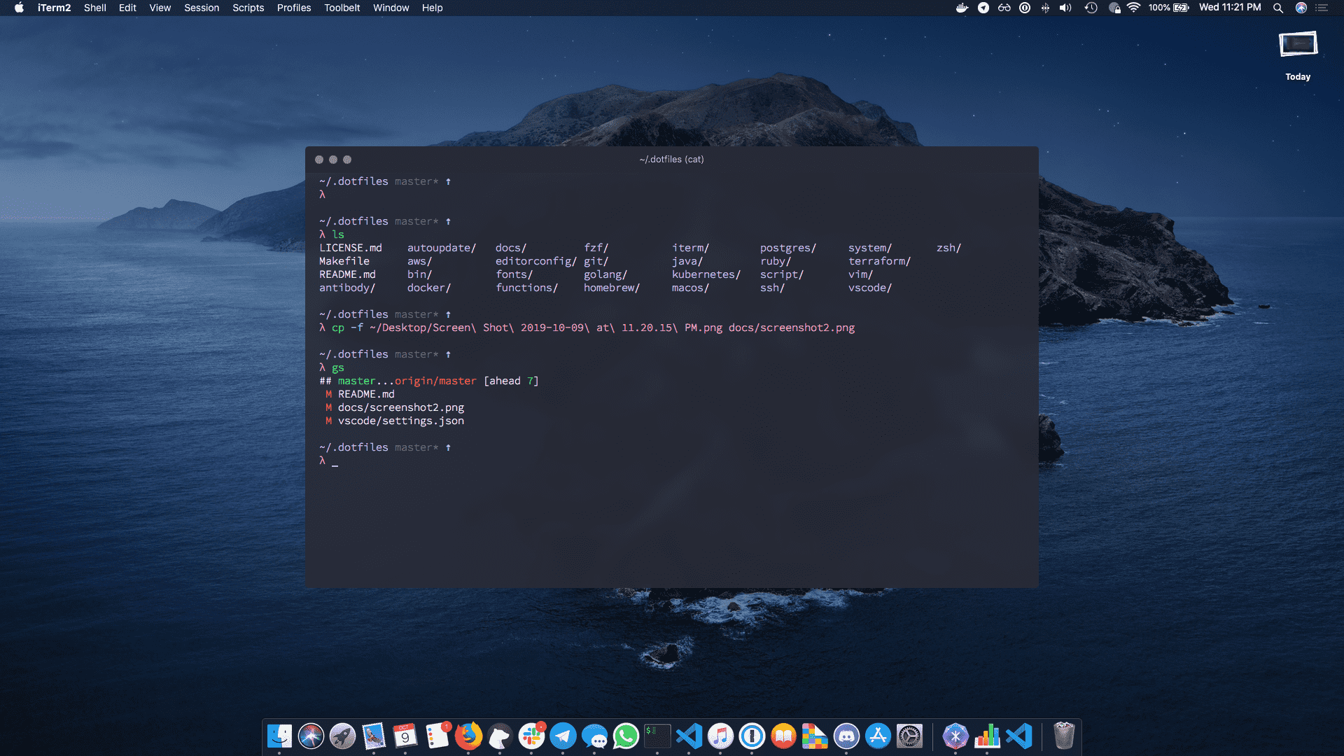The width and height of the screenshot is (1344, 756).
Task: Launch Firefox from the Dock
Action: pos(469,736)
